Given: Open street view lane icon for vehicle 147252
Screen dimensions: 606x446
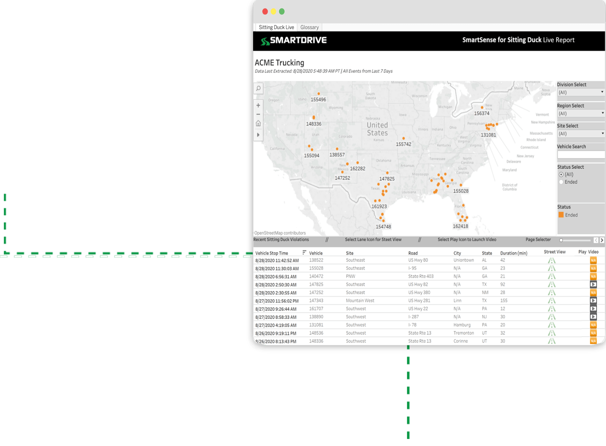Looking at the screenshot, I should click(x=551, y=293).
